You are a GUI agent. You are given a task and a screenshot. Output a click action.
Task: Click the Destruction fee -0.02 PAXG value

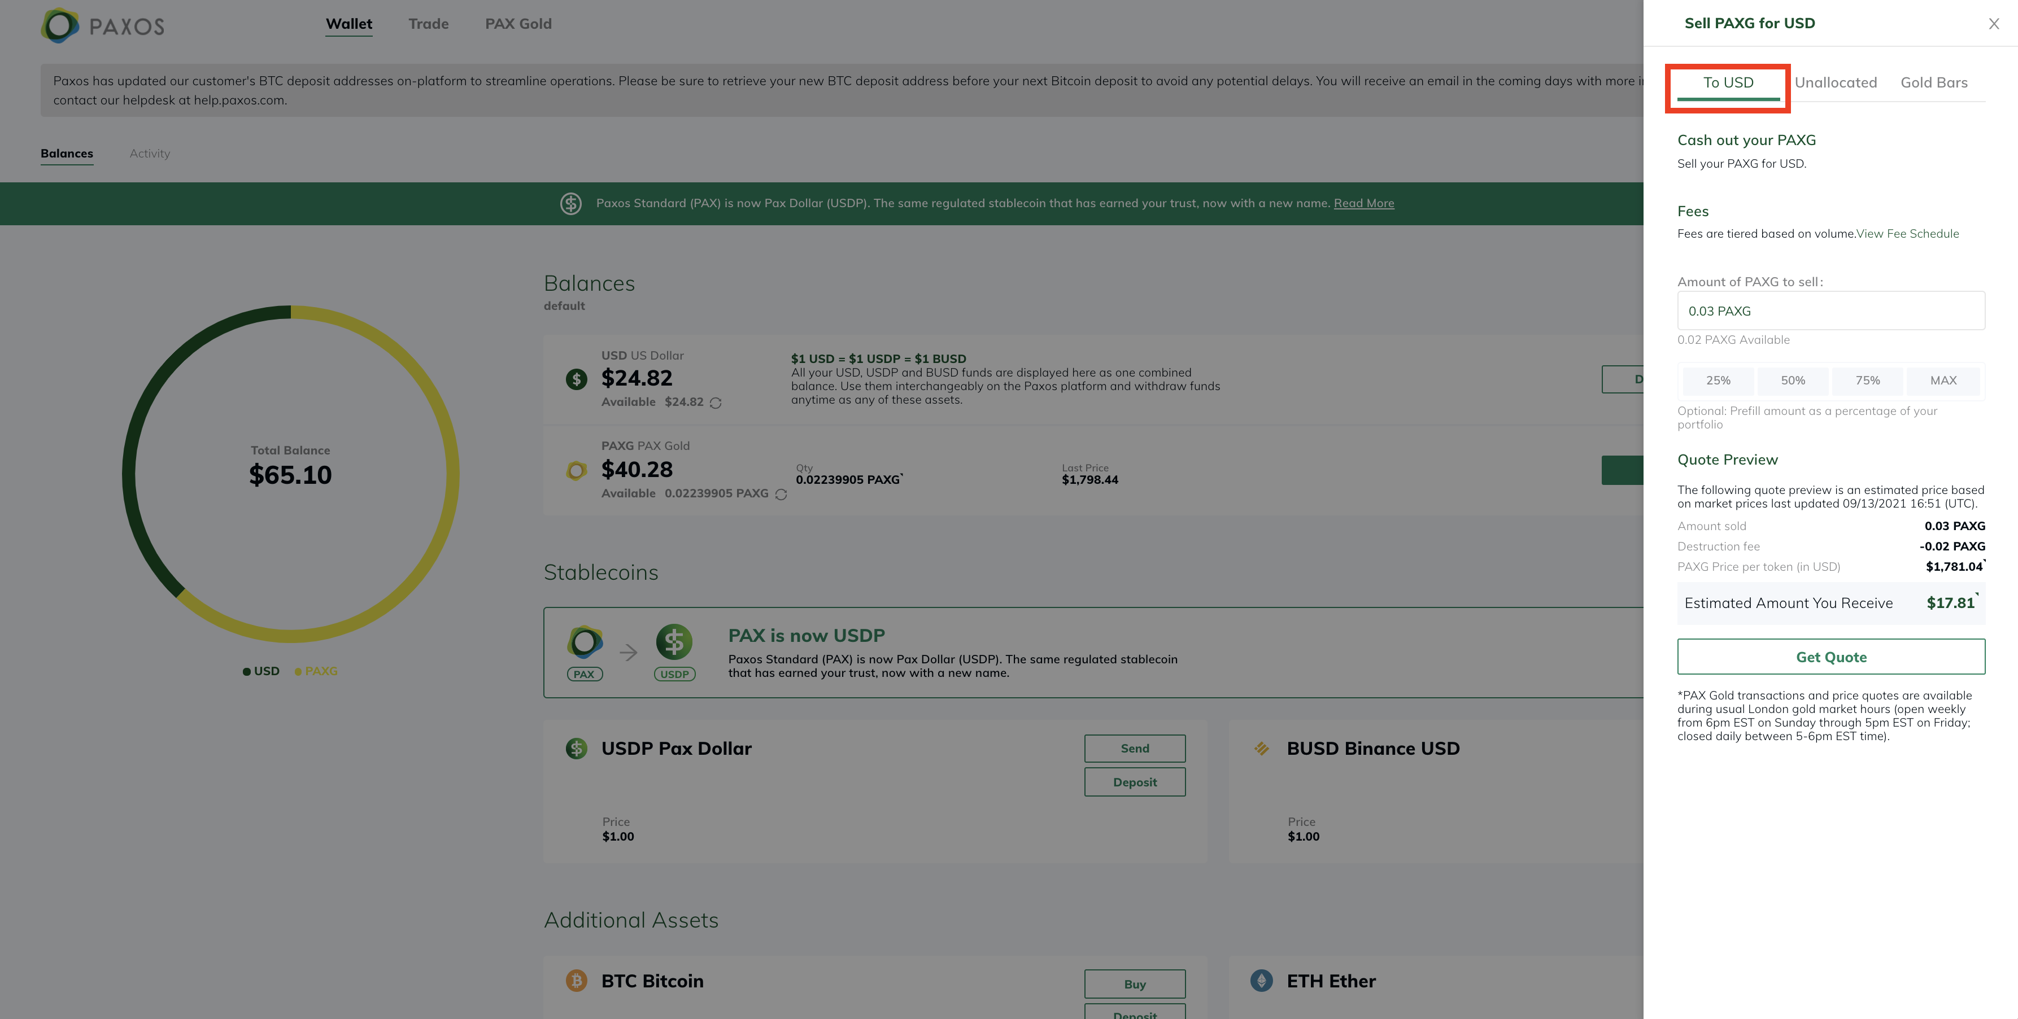[x=1952, y=546]
